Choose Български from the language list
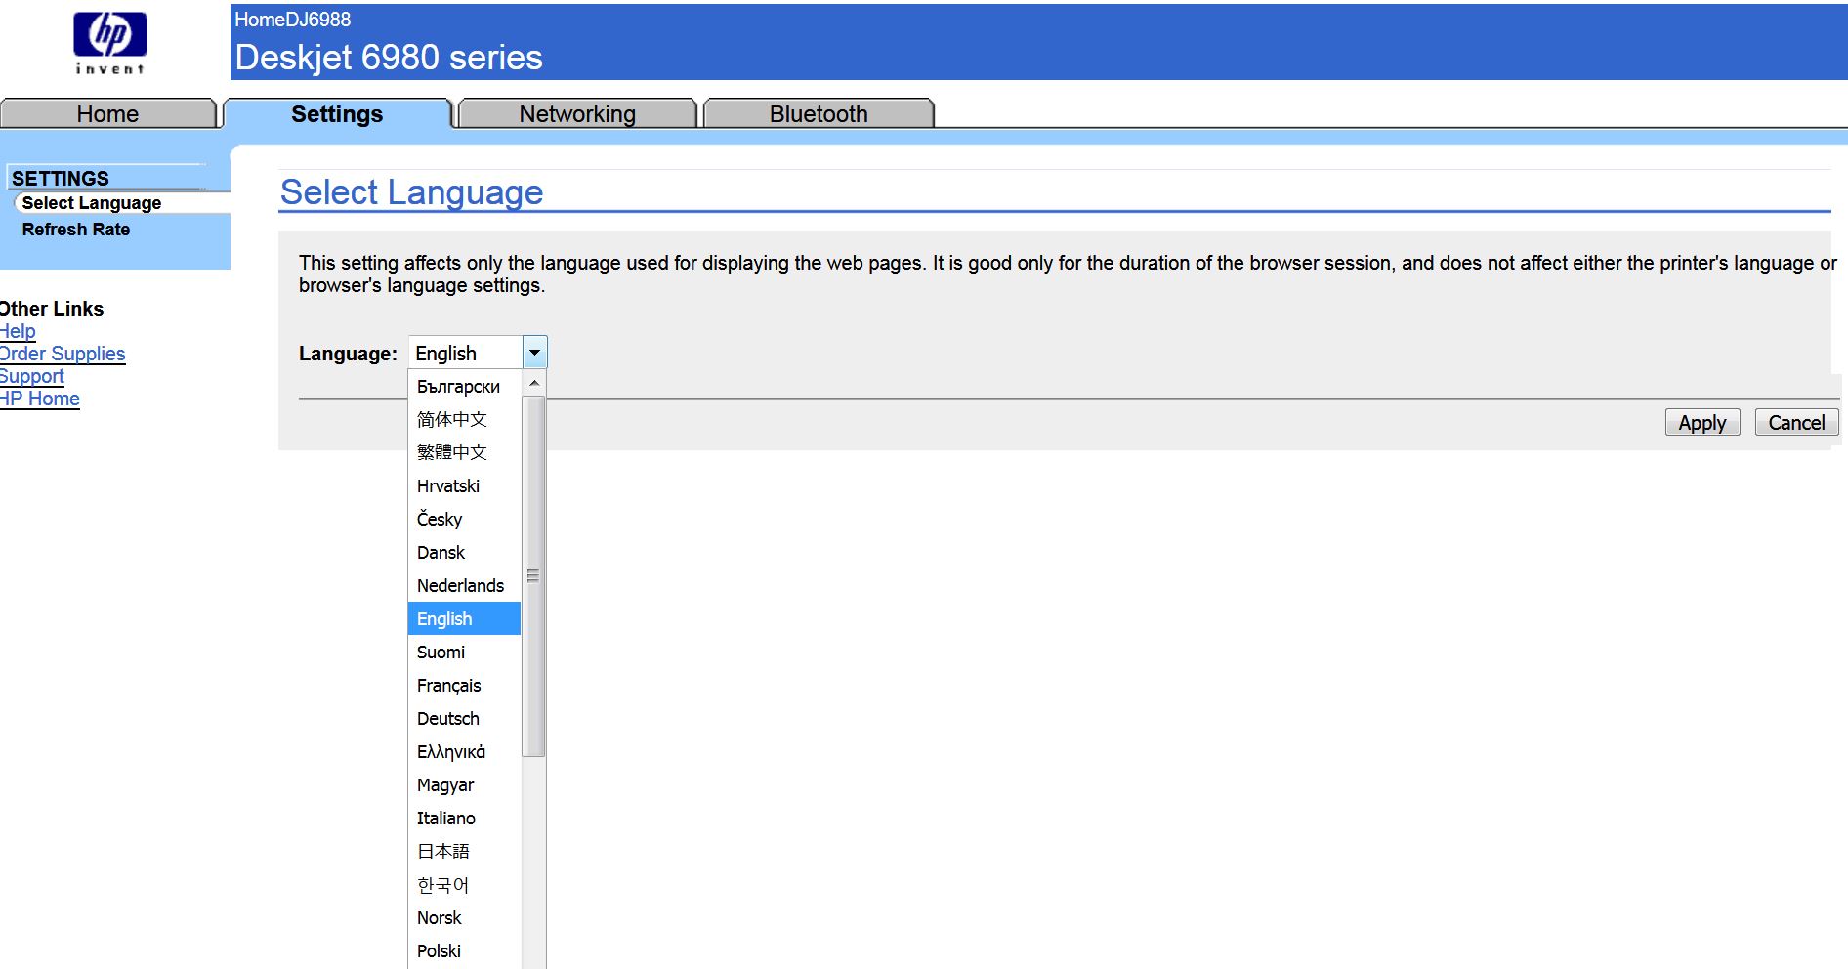Image resolution: width=1848 pixels, height=969 pixels. click(464, 387)
